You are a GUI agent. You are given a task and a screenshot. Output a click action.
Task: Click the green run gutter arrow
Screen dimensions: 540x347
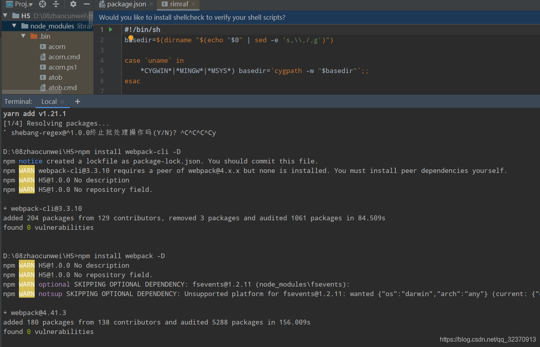pos(111,30)
